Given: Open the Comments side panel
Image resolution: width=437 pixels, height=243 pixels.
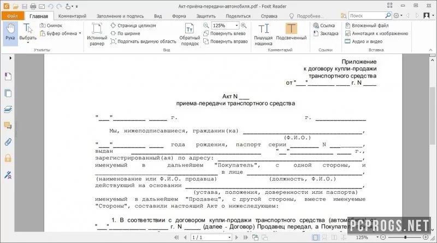Looking at the screenshot, I should tap(8, 126).
